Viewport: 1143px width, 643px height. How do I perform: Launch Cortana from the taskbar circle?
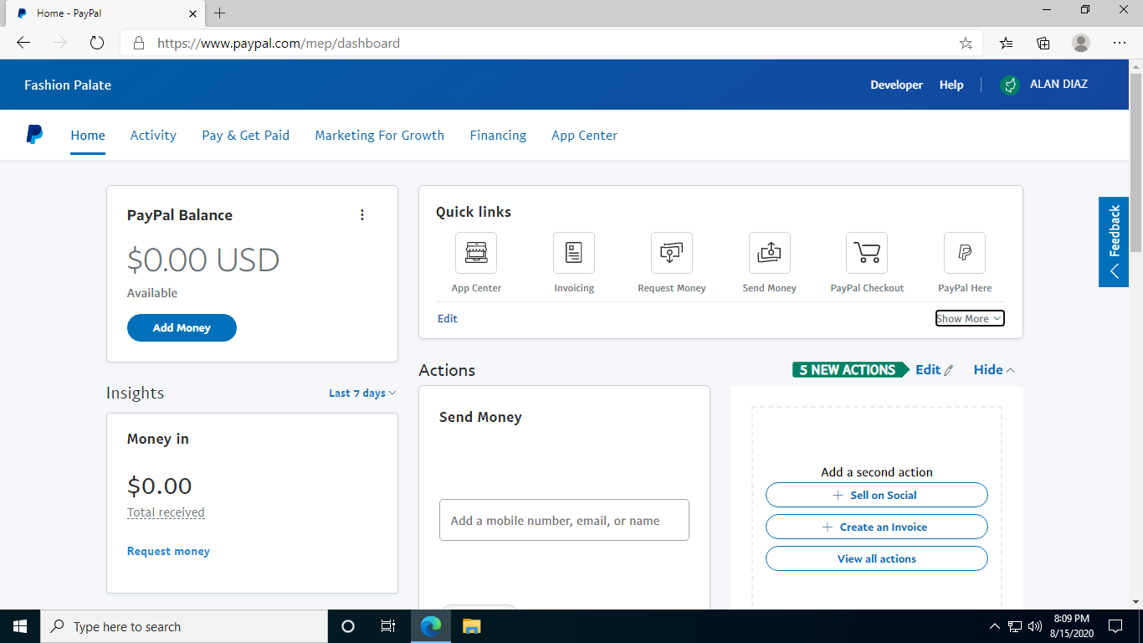[348, 626]
